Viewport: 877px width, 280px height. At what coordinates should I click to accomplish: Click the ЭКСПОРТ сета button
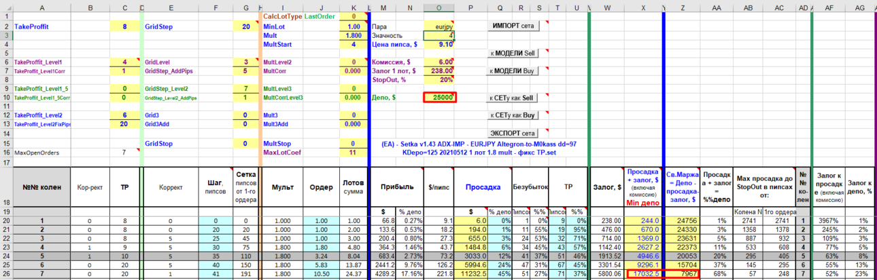515,134
